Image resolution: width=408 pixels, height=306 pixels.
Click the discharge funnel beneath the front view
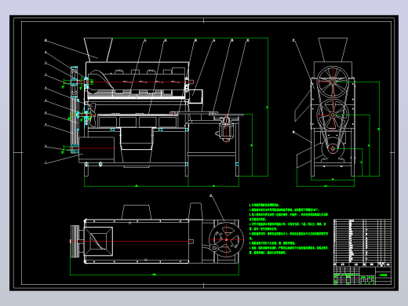tap(136, 148)
